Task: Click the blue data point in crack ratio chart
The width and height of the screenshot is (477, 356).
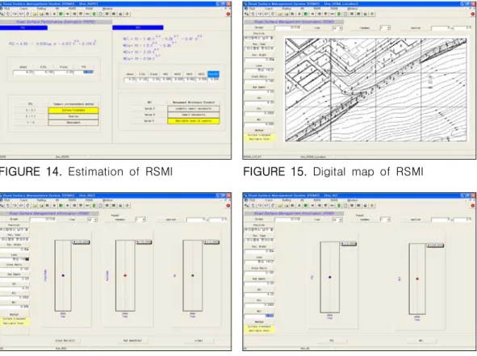Action: coord(63,275)
